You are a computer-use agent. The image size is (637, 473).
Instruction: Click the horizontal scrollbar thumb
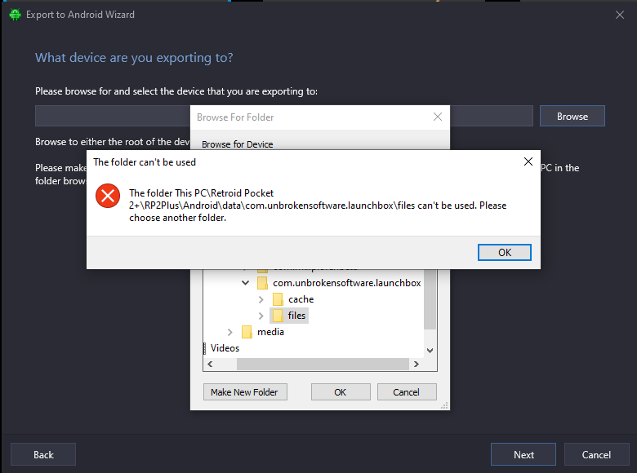coord(323,364)
